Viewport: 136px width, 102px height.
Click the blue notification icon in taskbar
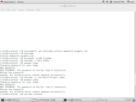134,100
